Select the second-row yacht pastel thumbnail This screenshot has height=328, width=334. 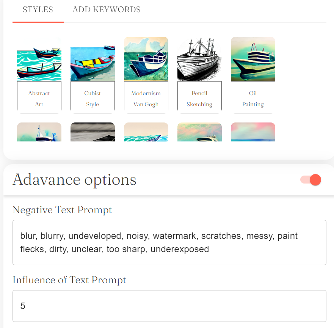(199, 132)
